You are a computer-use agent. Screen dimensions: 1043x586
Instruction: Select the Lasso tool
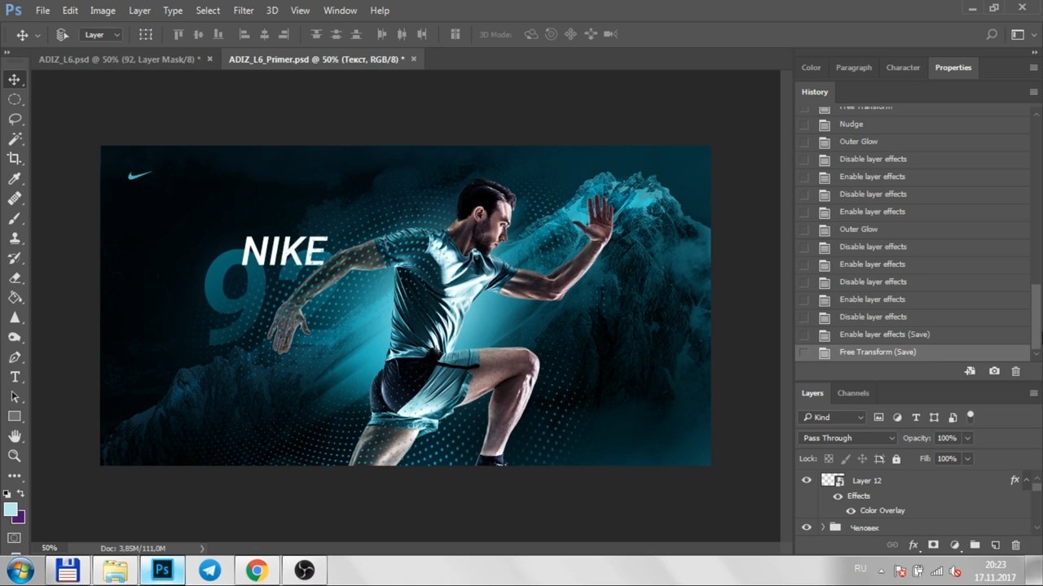click(15, 119)
